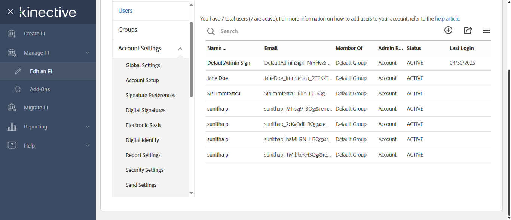
Task: Click the Reporting bar chart icon
Action: coord(12,127)
